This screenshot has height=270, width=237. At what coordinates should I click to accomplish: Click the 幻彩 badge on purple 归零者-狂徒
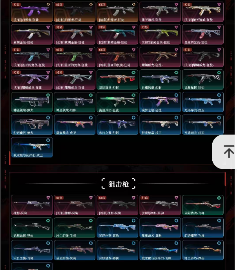[x=16, y=4]
